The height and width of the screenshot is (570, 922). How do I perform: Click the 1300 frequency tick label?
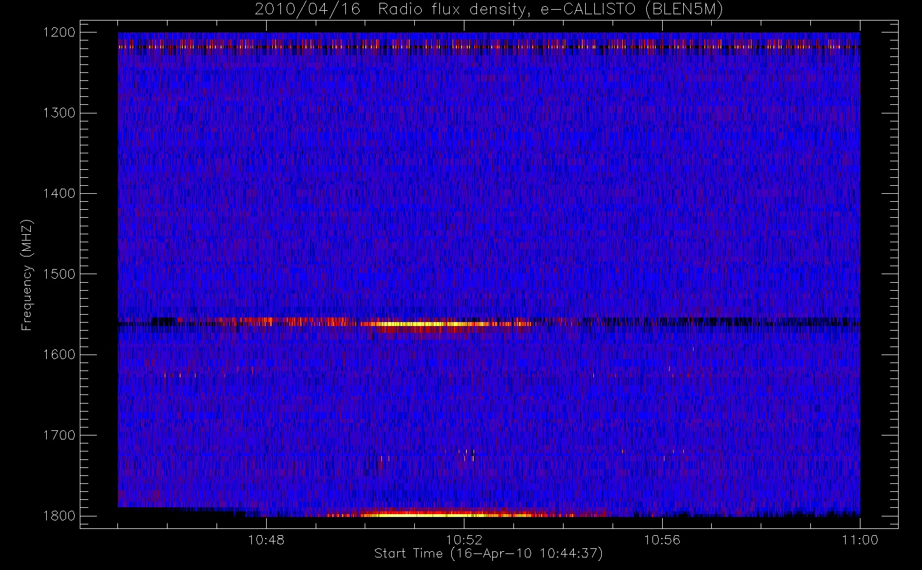59,113
